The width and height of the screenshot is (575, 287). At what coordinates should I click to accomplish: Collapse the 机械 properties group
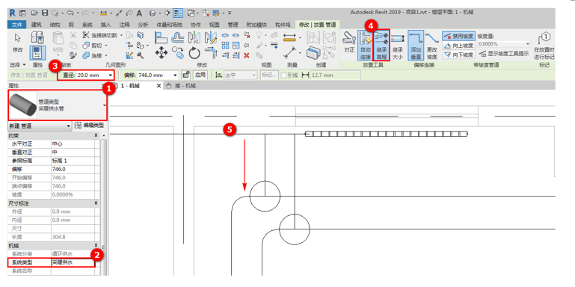[96, 245]
